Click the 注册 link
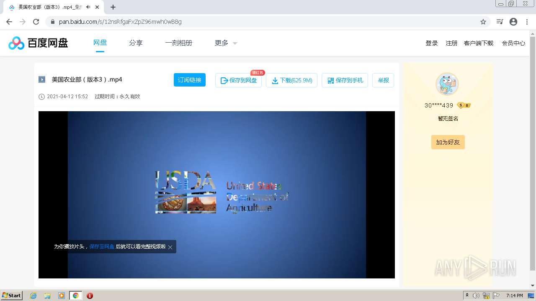The height and width of the screenshot is (301, 536). click(x=451, y=43)
